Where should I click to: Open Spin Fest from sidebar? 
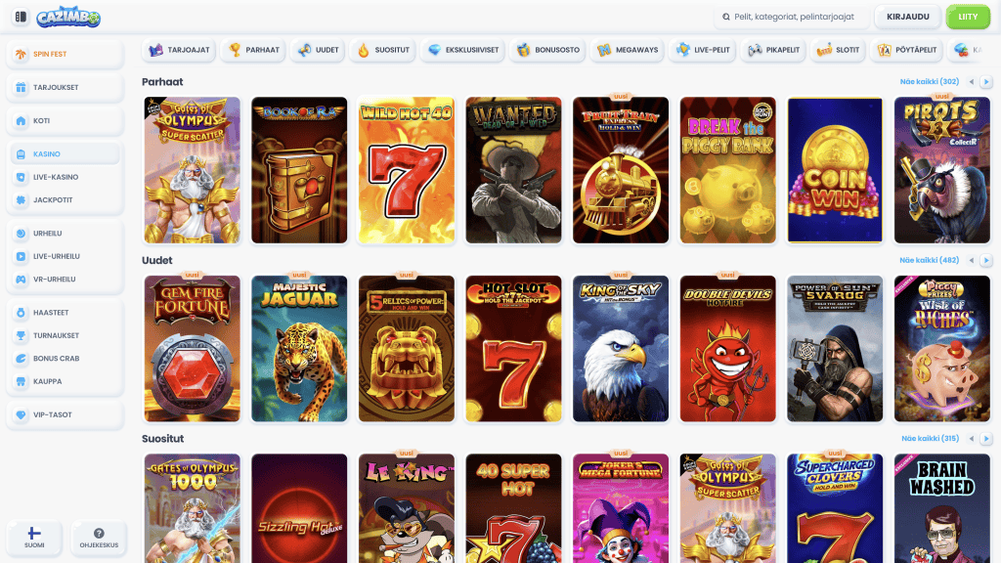coord(65,55)
